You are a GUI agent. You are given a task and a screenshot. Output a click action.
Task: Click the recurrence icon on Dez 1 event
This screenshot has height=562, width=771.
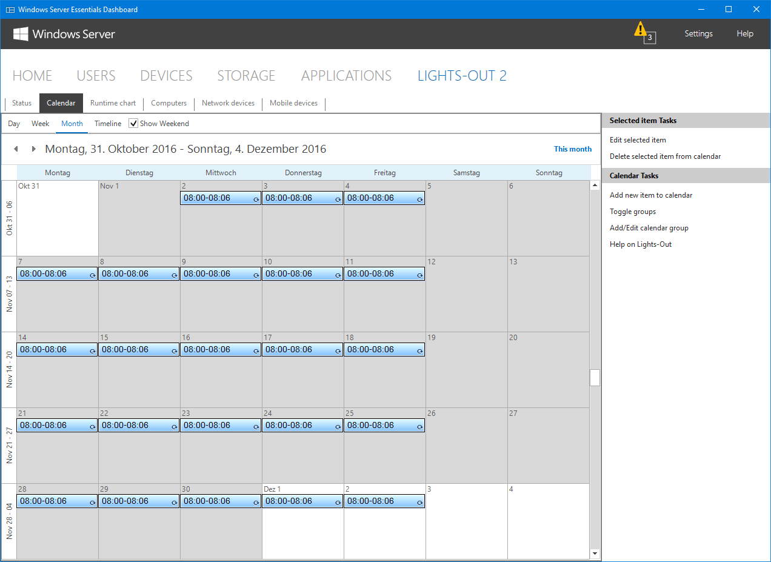(338, 502)
